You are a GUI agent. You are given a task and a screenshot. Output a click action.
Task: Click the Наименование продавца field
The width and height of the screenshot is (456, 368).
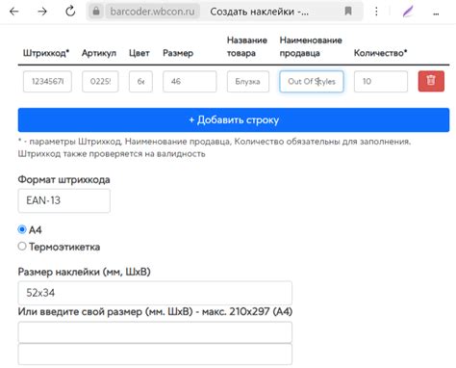312,82
